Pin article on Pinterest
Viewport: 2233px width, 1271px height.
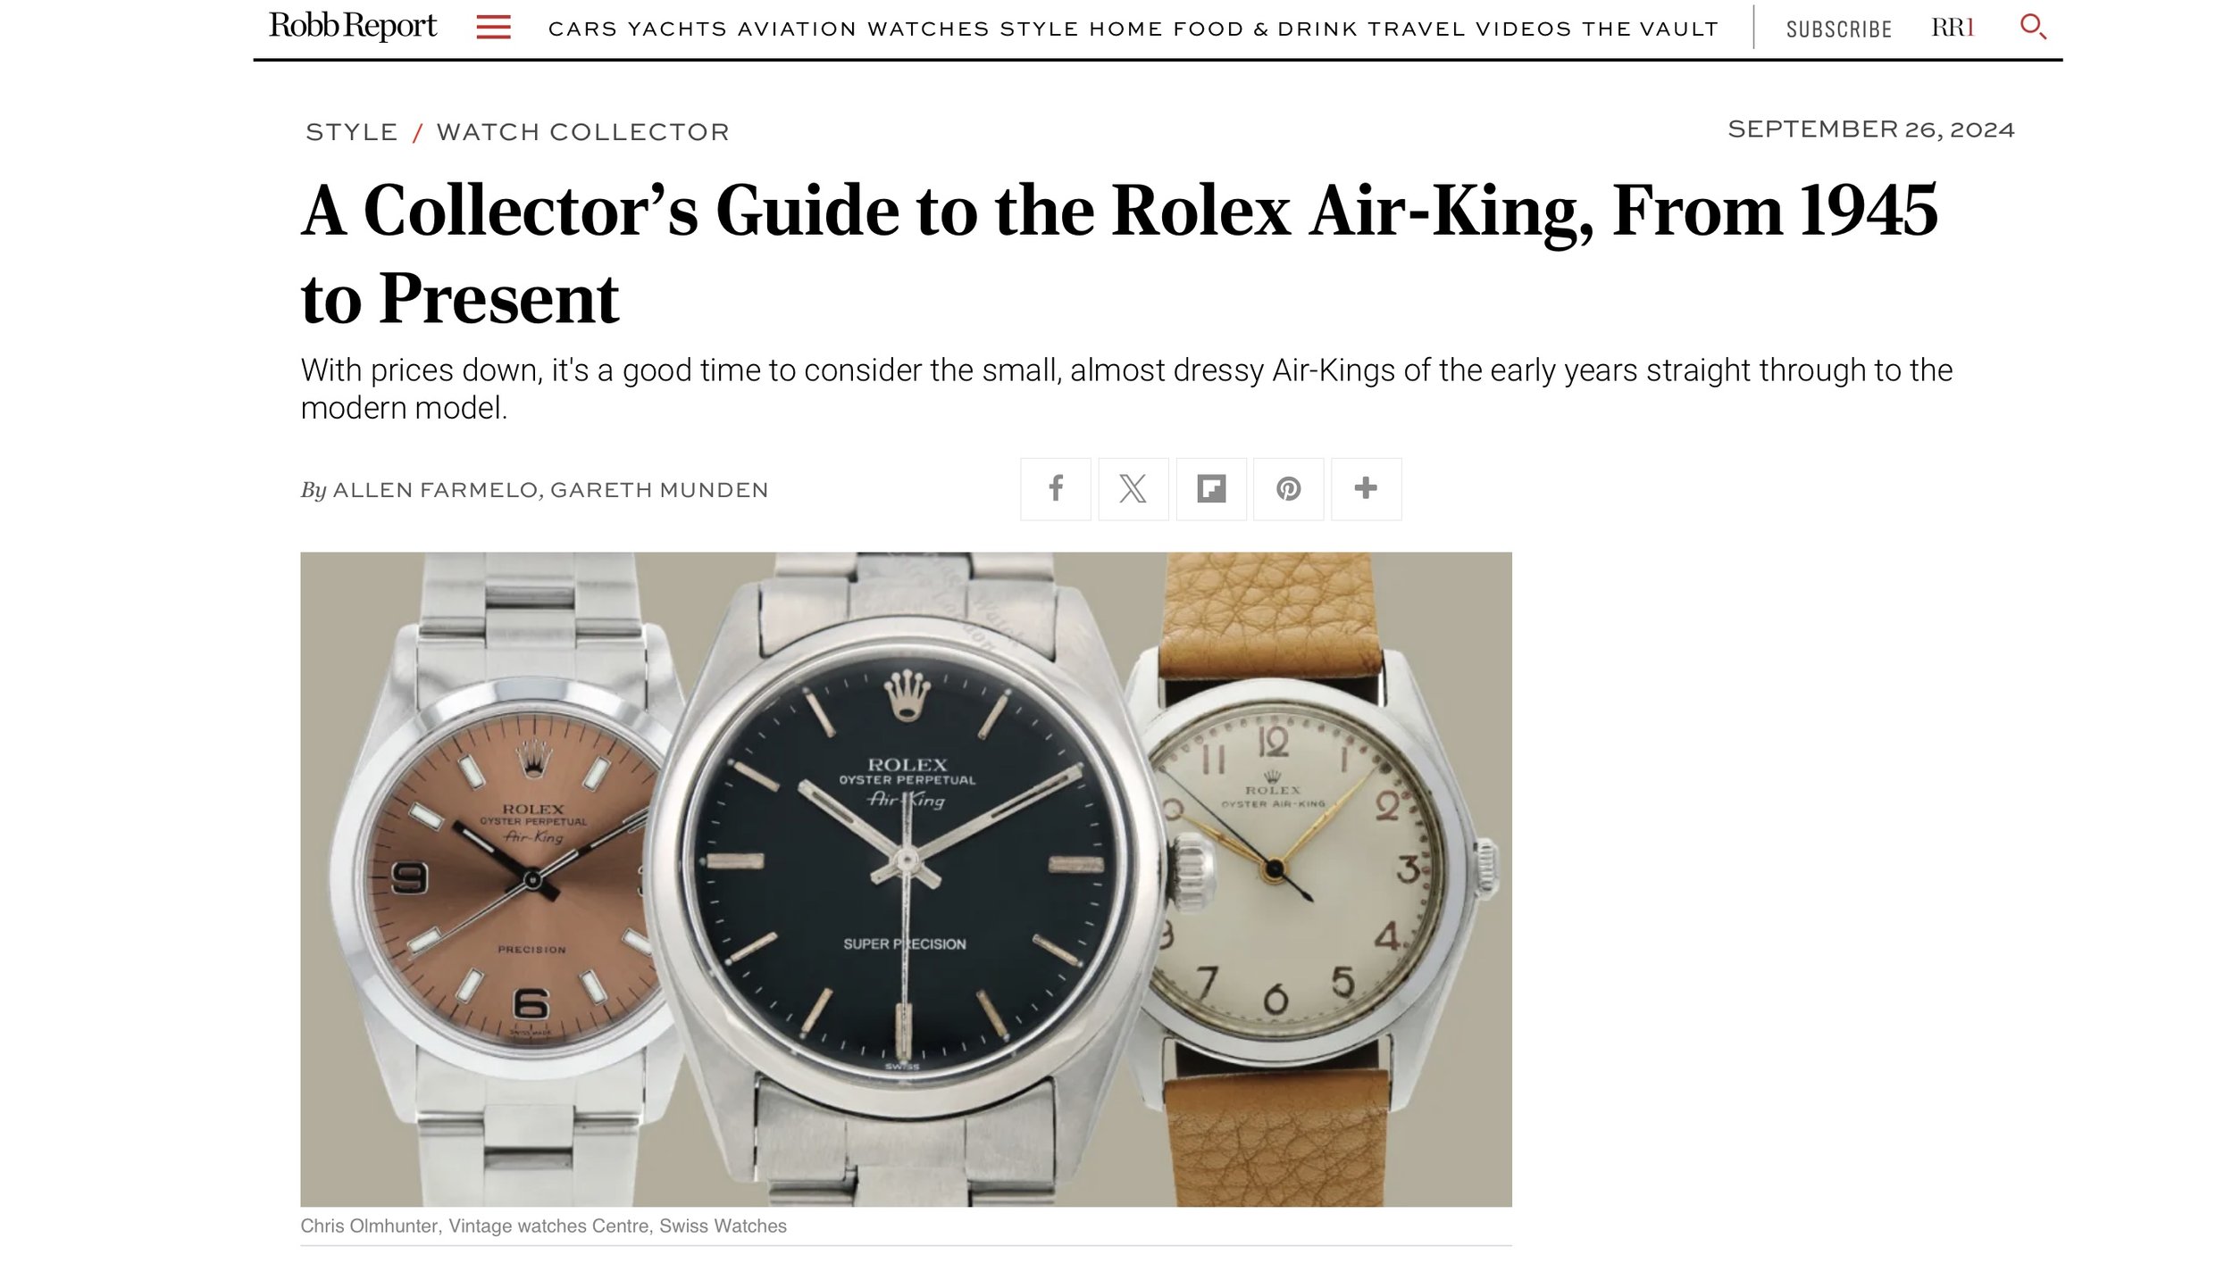[1288, 489]
